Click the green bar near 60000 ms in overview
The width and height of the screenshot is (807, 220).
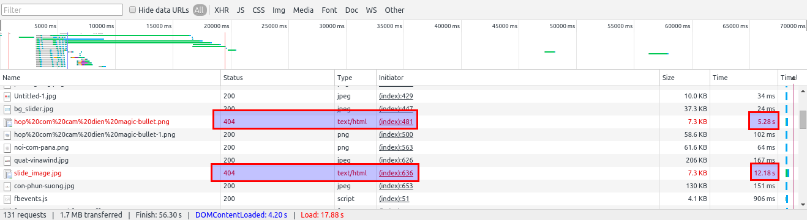click(x=659, y=54)
